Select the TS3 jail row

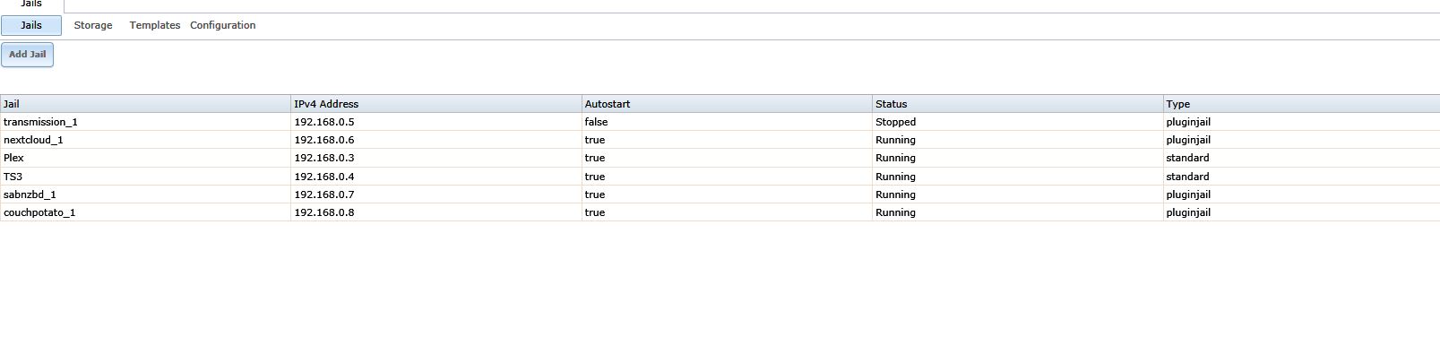point(720,177)
